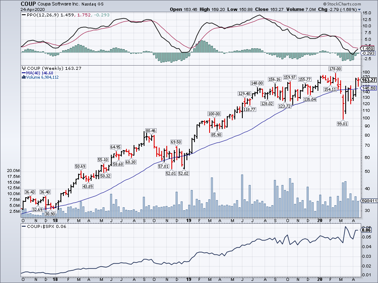
Task: Click the Volume 7.0M value in the header
Action: tap(301, 9)
